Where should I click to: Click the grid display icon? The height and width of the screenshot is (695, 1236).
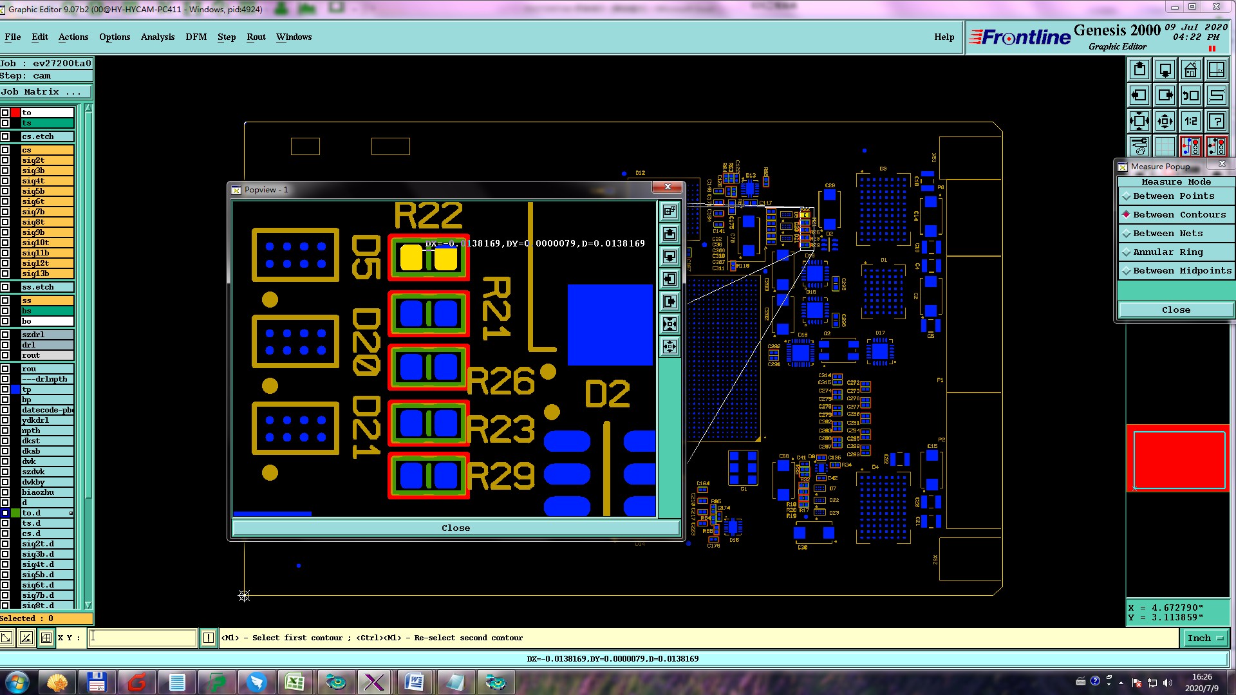click(1165, 147)
